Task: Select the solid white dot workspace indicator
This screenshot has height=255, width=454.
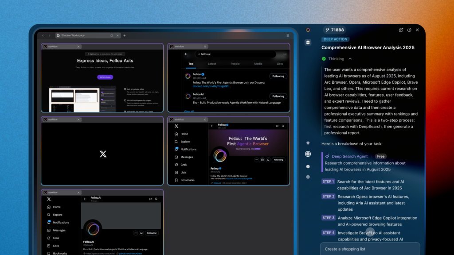Action: pyautogui.click(x=308, y=166)
